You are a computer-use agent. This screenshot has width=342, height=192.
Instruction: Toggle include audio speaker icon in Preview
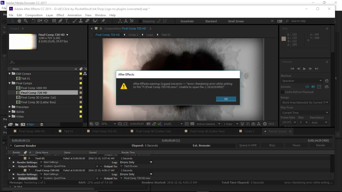pyautogui.click(x=313, y=87)
